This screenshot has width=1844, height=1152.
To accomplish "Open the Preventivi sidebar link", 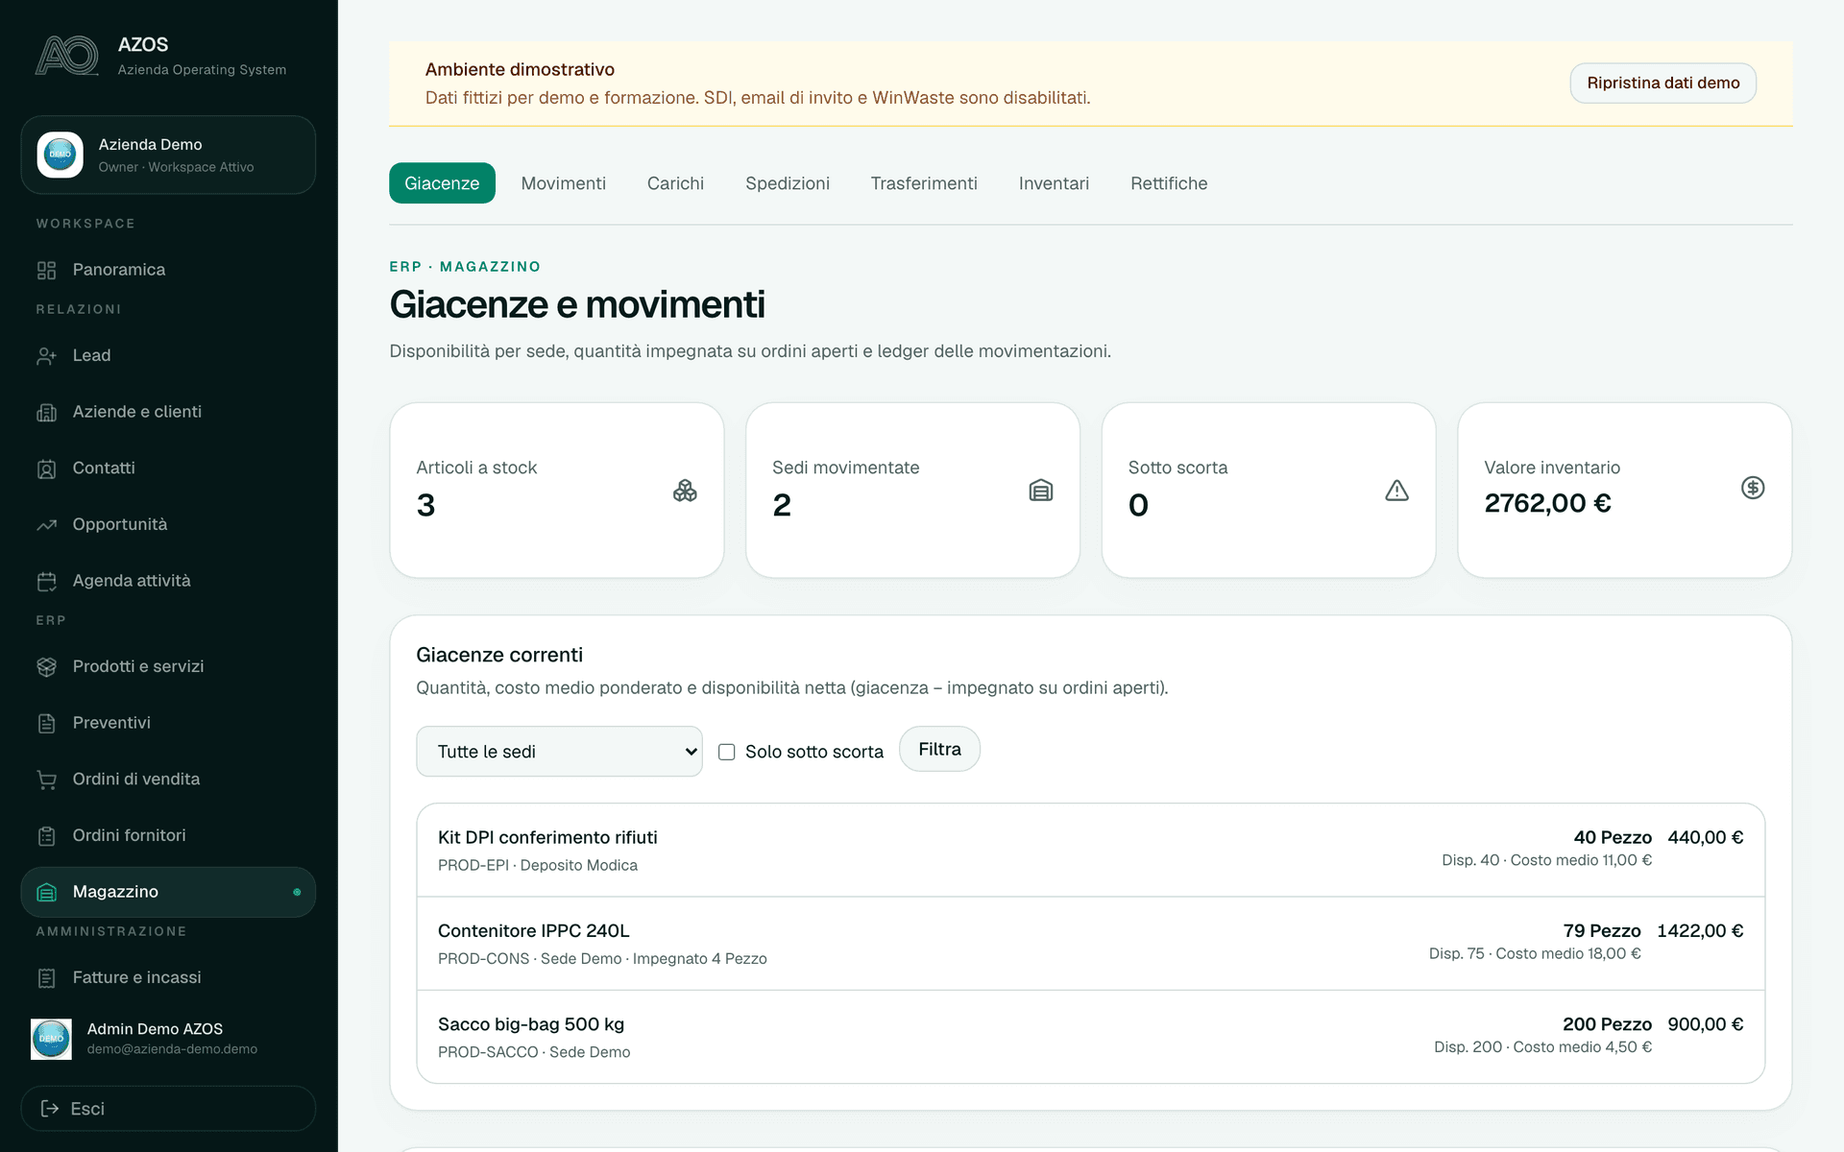I will point(168,723).
